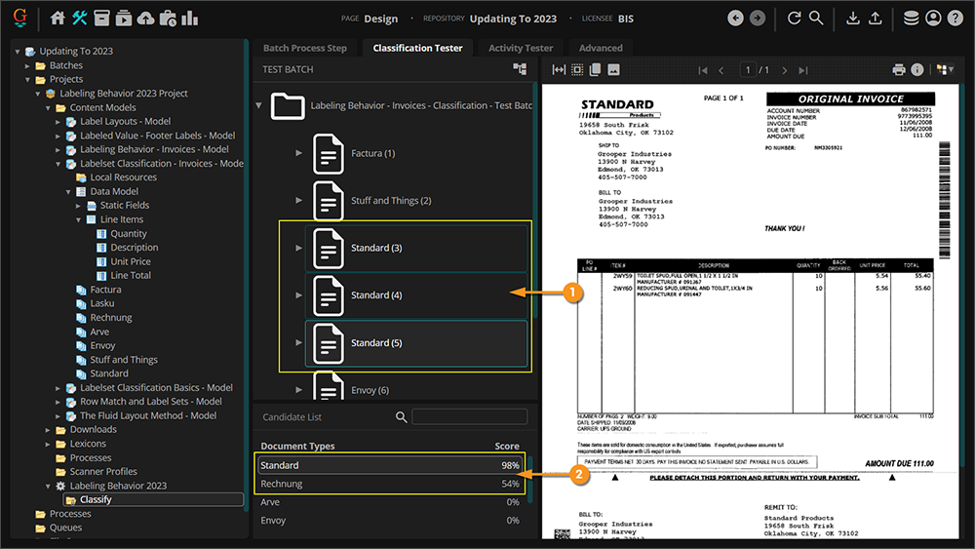Image resolution: width=975 pixels, height=549 pixels.
Task: Click the download icon in top bar
Action: (852, 19)
